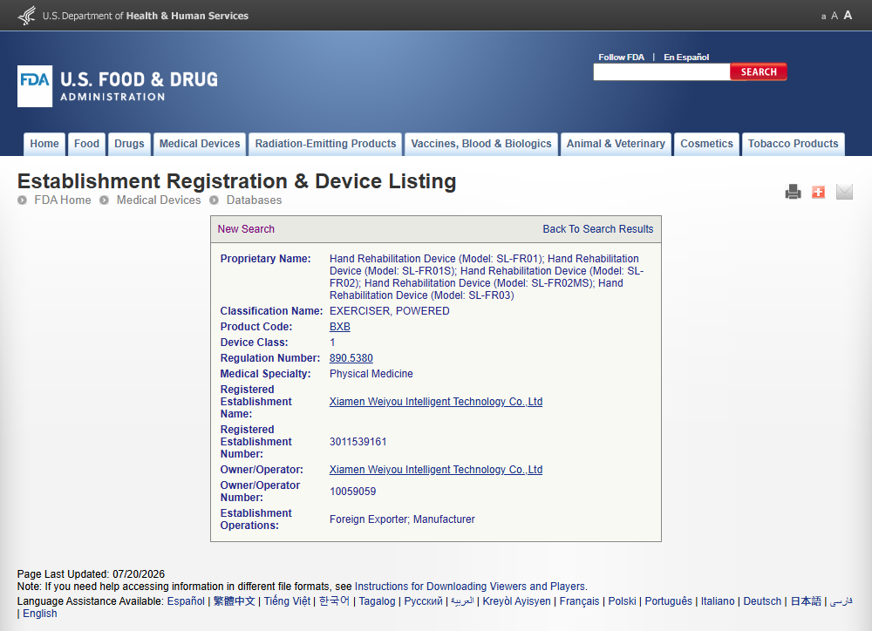
Task: Select the Português language link
Action: [669, 601]
